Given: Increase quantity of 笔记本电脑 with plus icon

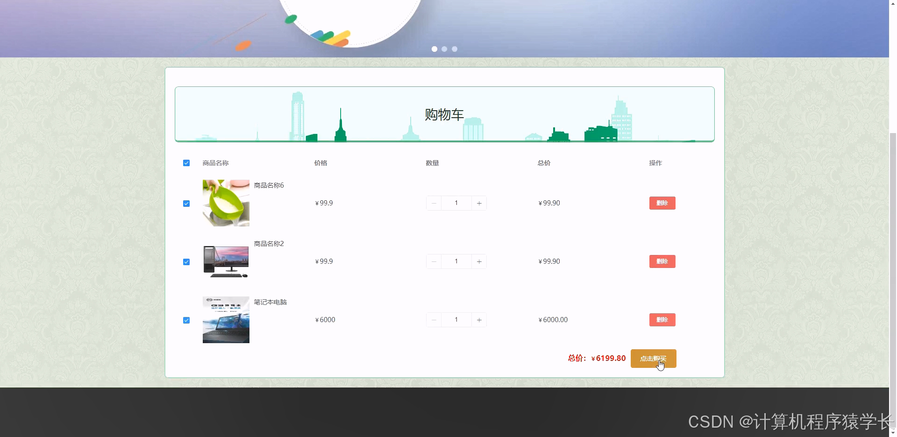Looking at the screenshot, I should tap(479, 319).
